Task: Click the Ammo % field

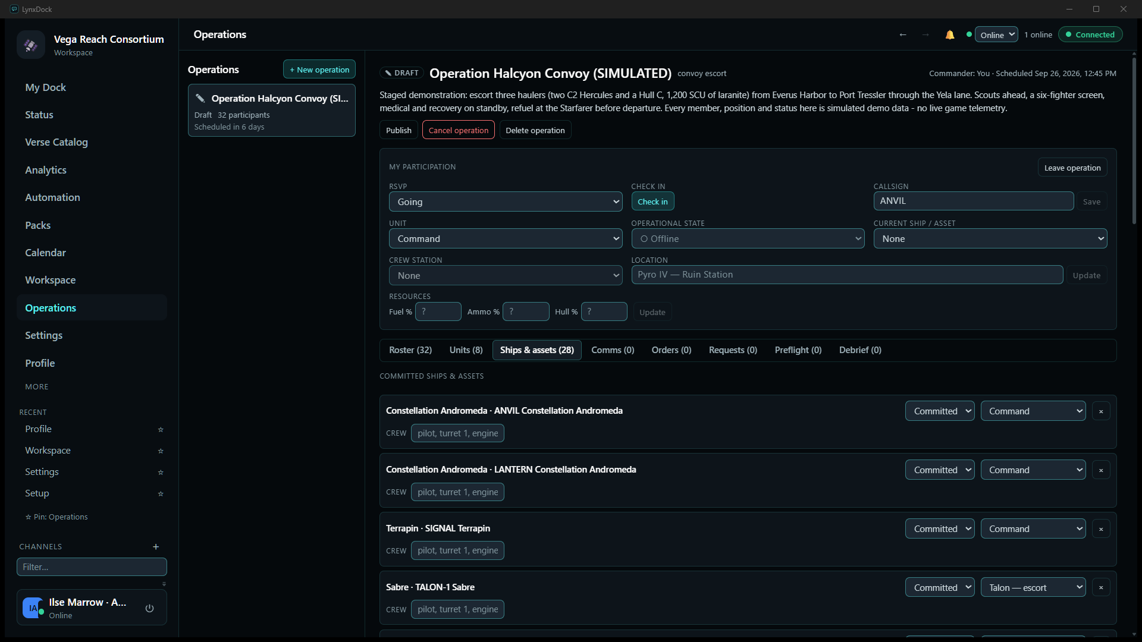Action: pos(526,311)
